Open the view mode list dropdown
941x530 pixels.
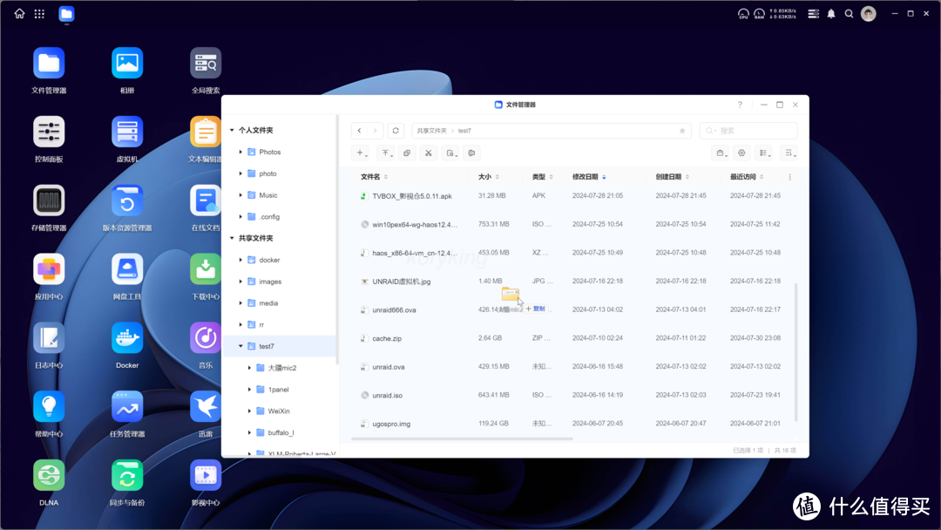(764, 153)
